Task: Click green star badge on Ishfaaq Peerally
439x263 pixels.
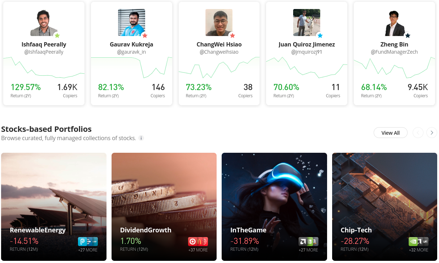Action: [x=57, y=35]
